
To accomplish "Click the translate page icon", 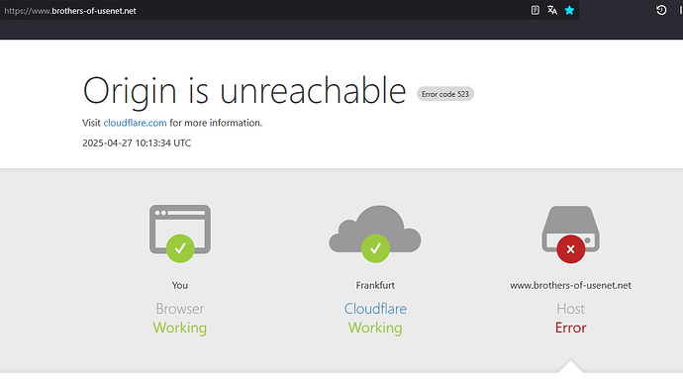I will pyautogui.click(x=552, y=10).
